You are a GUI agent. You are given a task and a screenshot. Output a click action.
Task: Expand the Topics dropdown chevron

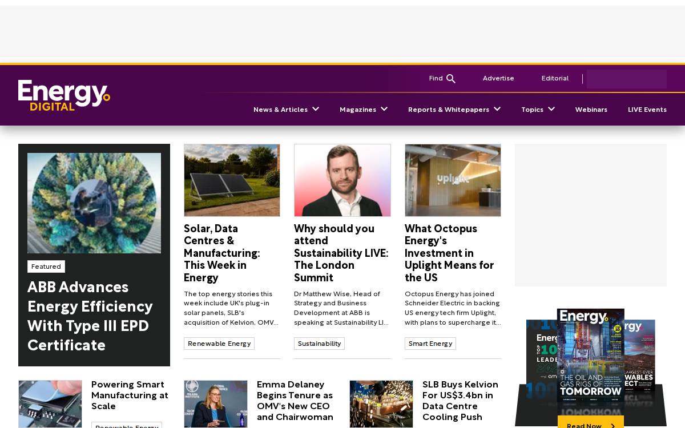551,109
